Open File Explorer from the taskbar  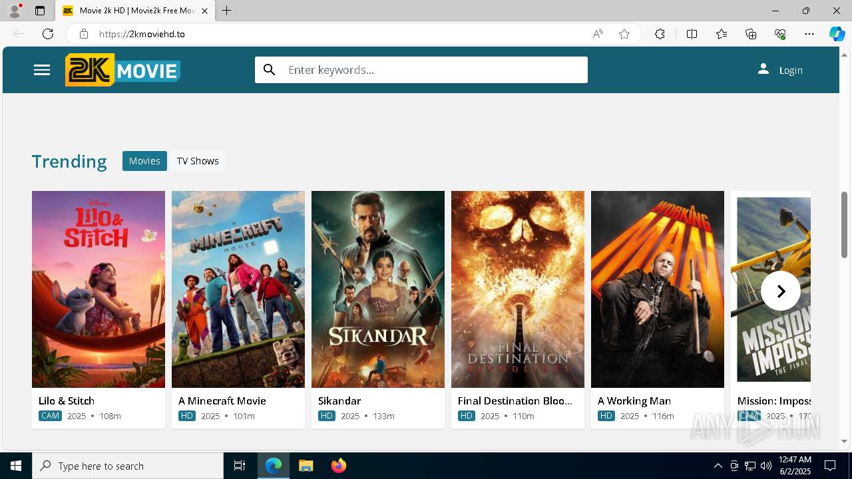pyautogui.click(x=306, y=466)
